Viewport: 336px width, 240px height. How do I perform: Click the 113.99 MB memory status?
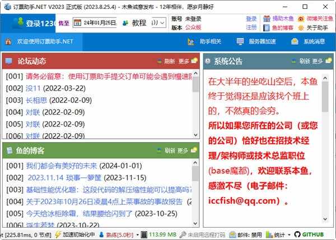pyautogui.click(x=162, y=235)
